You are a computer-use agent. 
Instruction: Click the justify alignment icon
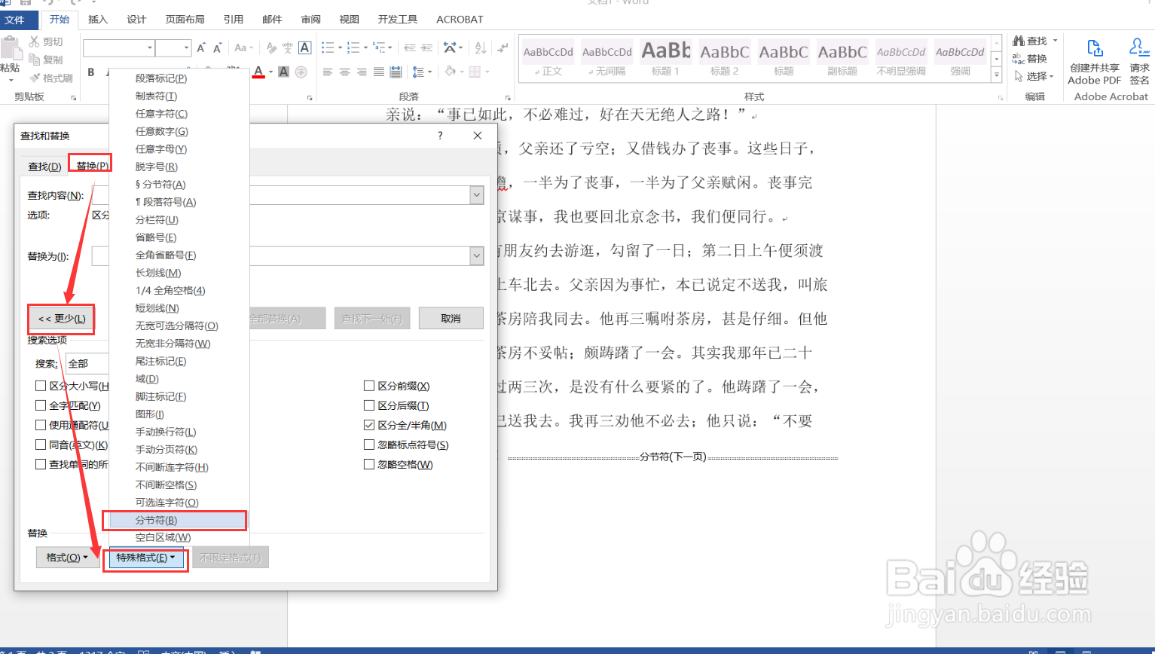tap(378, 72)
